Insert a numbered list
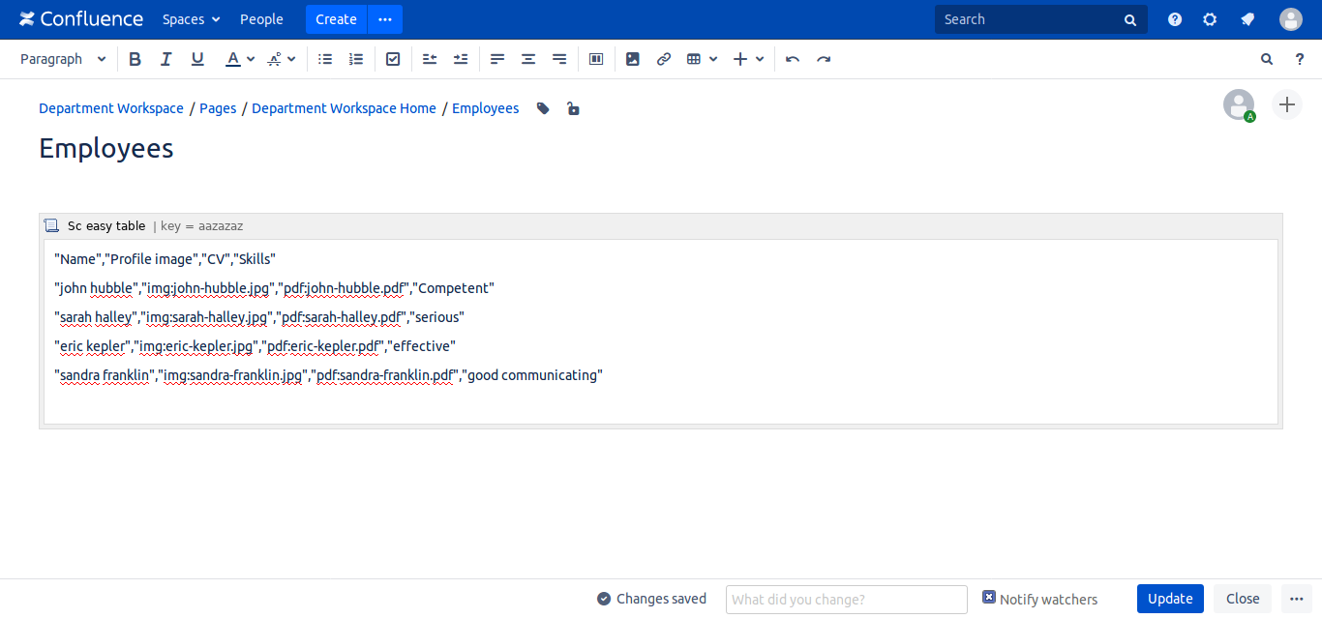The image size is (1322, 619). point(356,59)
